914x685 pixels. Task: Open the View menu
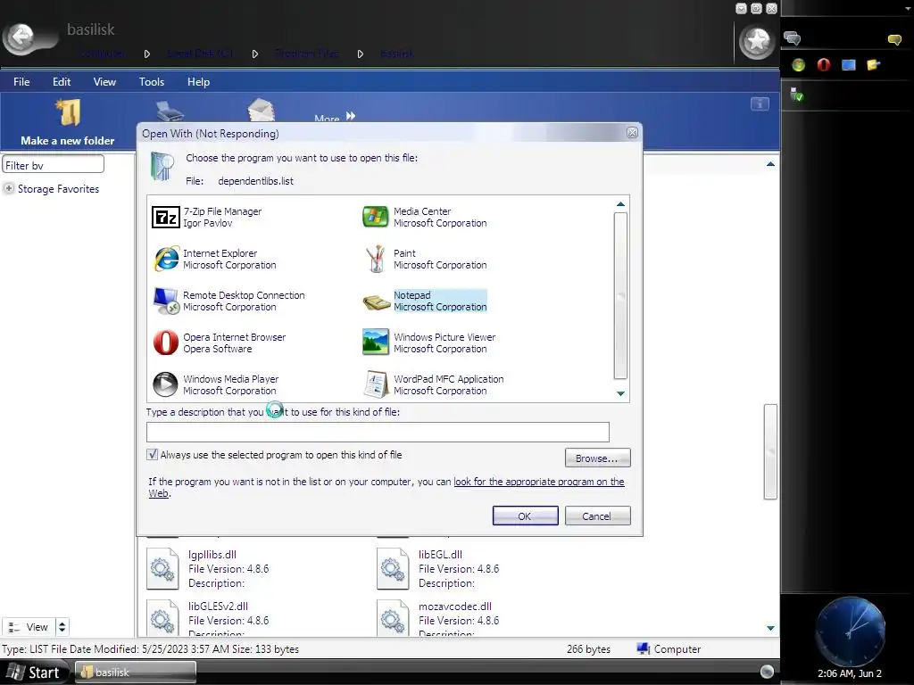pyautogui.click(x=105, y=81)
